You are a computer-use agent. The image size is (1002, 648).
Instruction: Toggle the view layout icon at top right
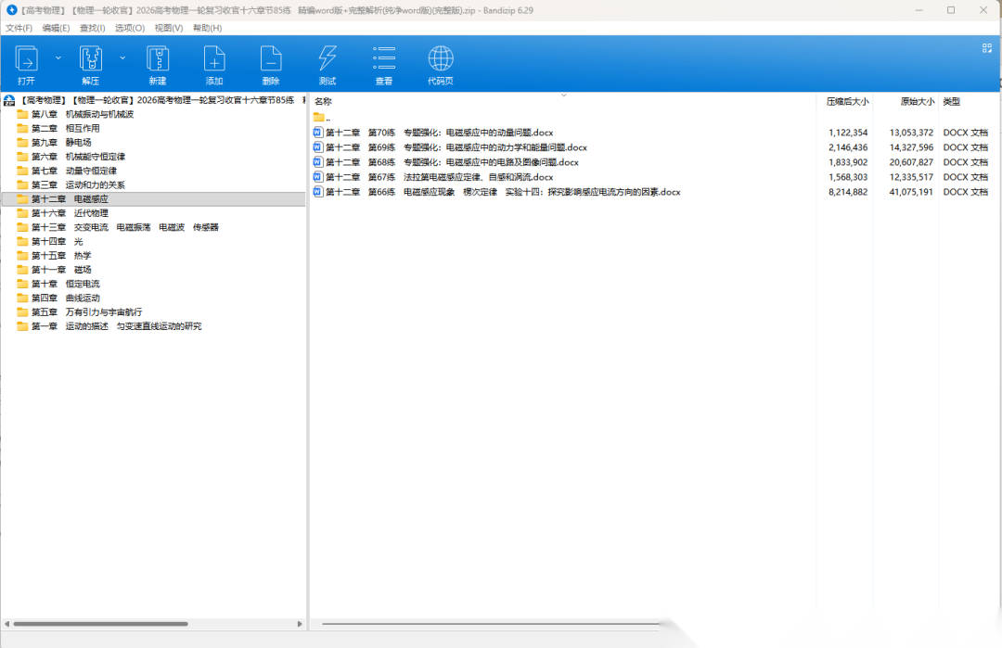(x=986, y=48)
